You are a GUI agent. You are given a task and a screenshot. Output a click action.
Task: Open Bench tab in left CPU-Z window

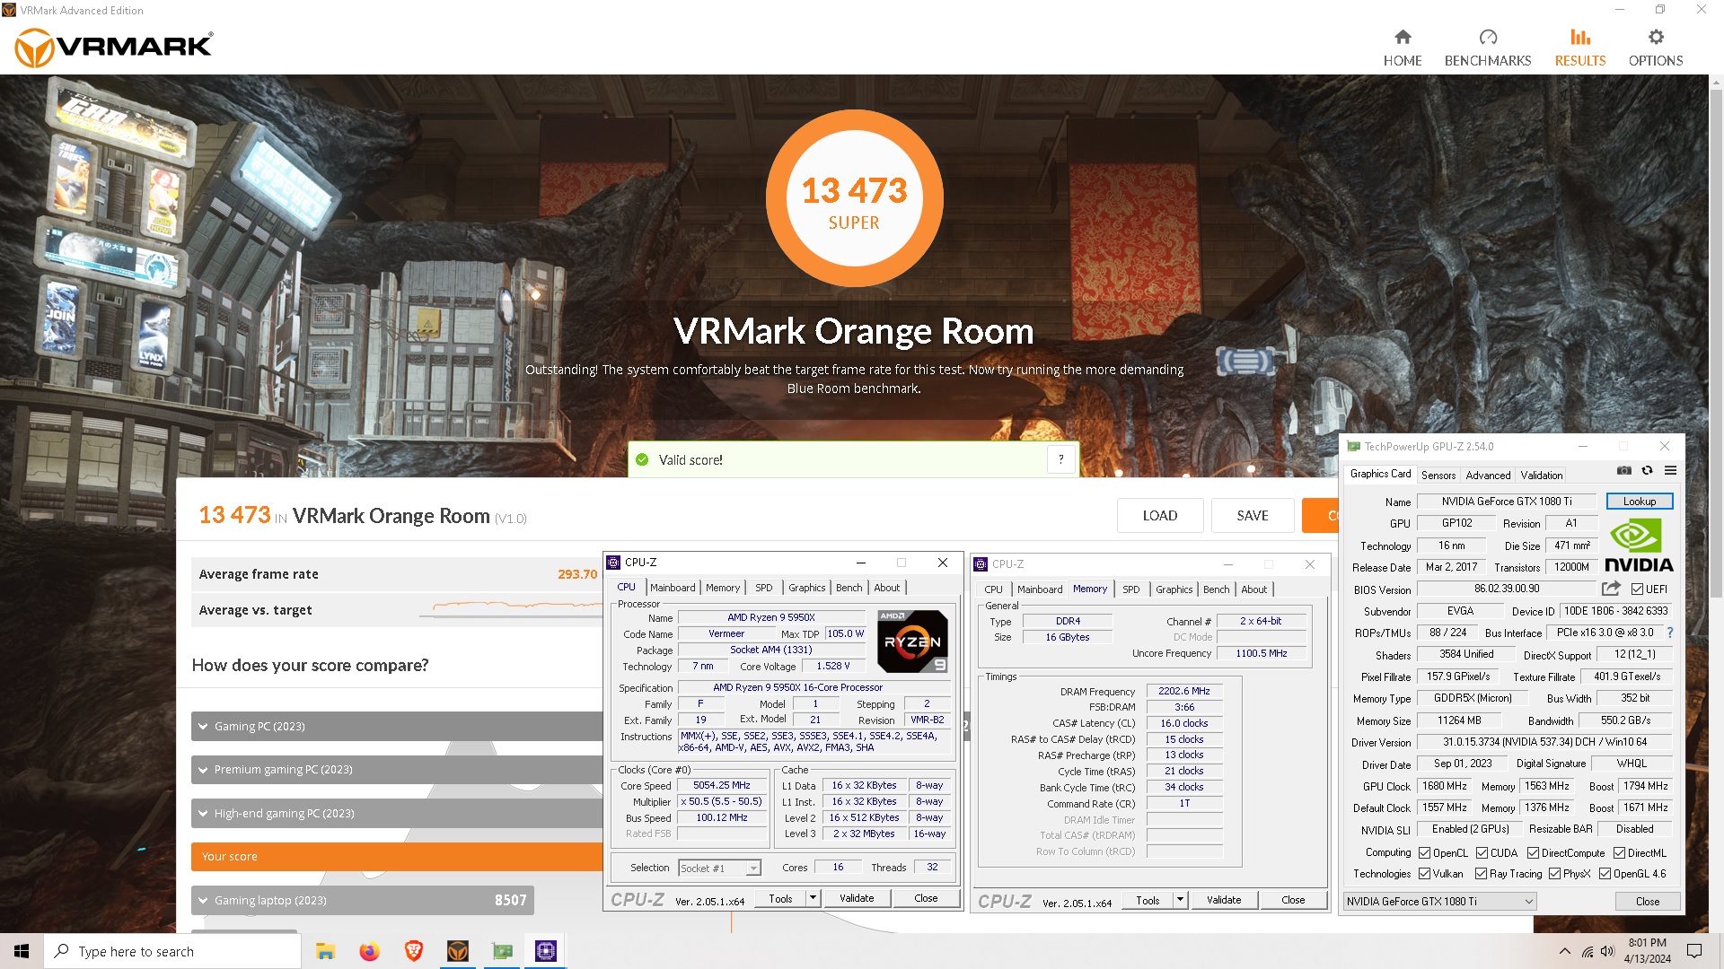(849, 588)
